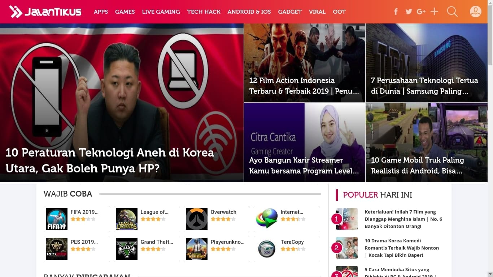The width and height of the screenshot is (493, 277).
Task: Open the Facebook social icon
Action: (396, 12)
